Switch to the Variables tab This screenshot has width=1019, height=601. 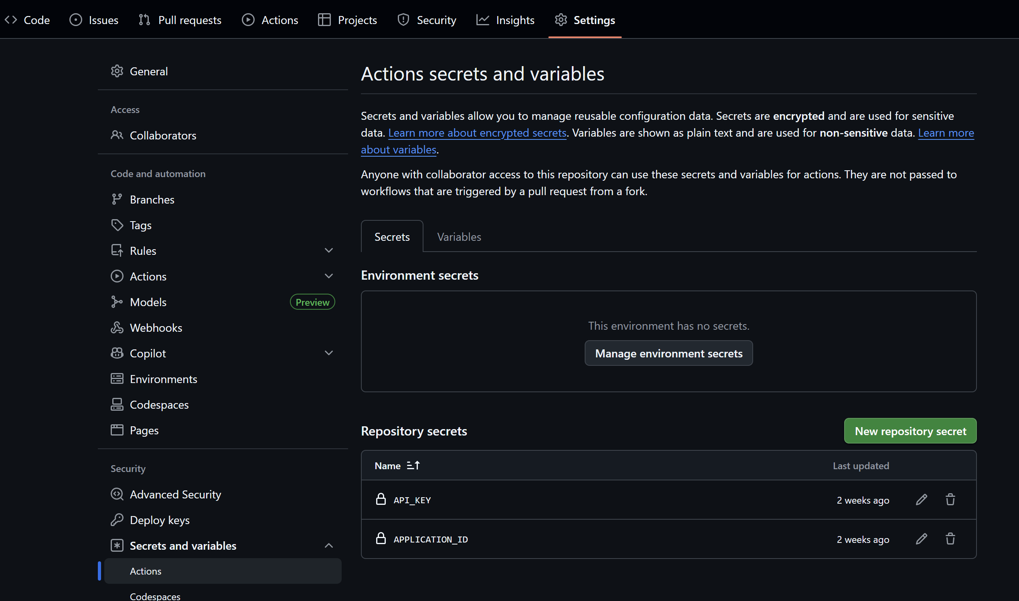459,237
